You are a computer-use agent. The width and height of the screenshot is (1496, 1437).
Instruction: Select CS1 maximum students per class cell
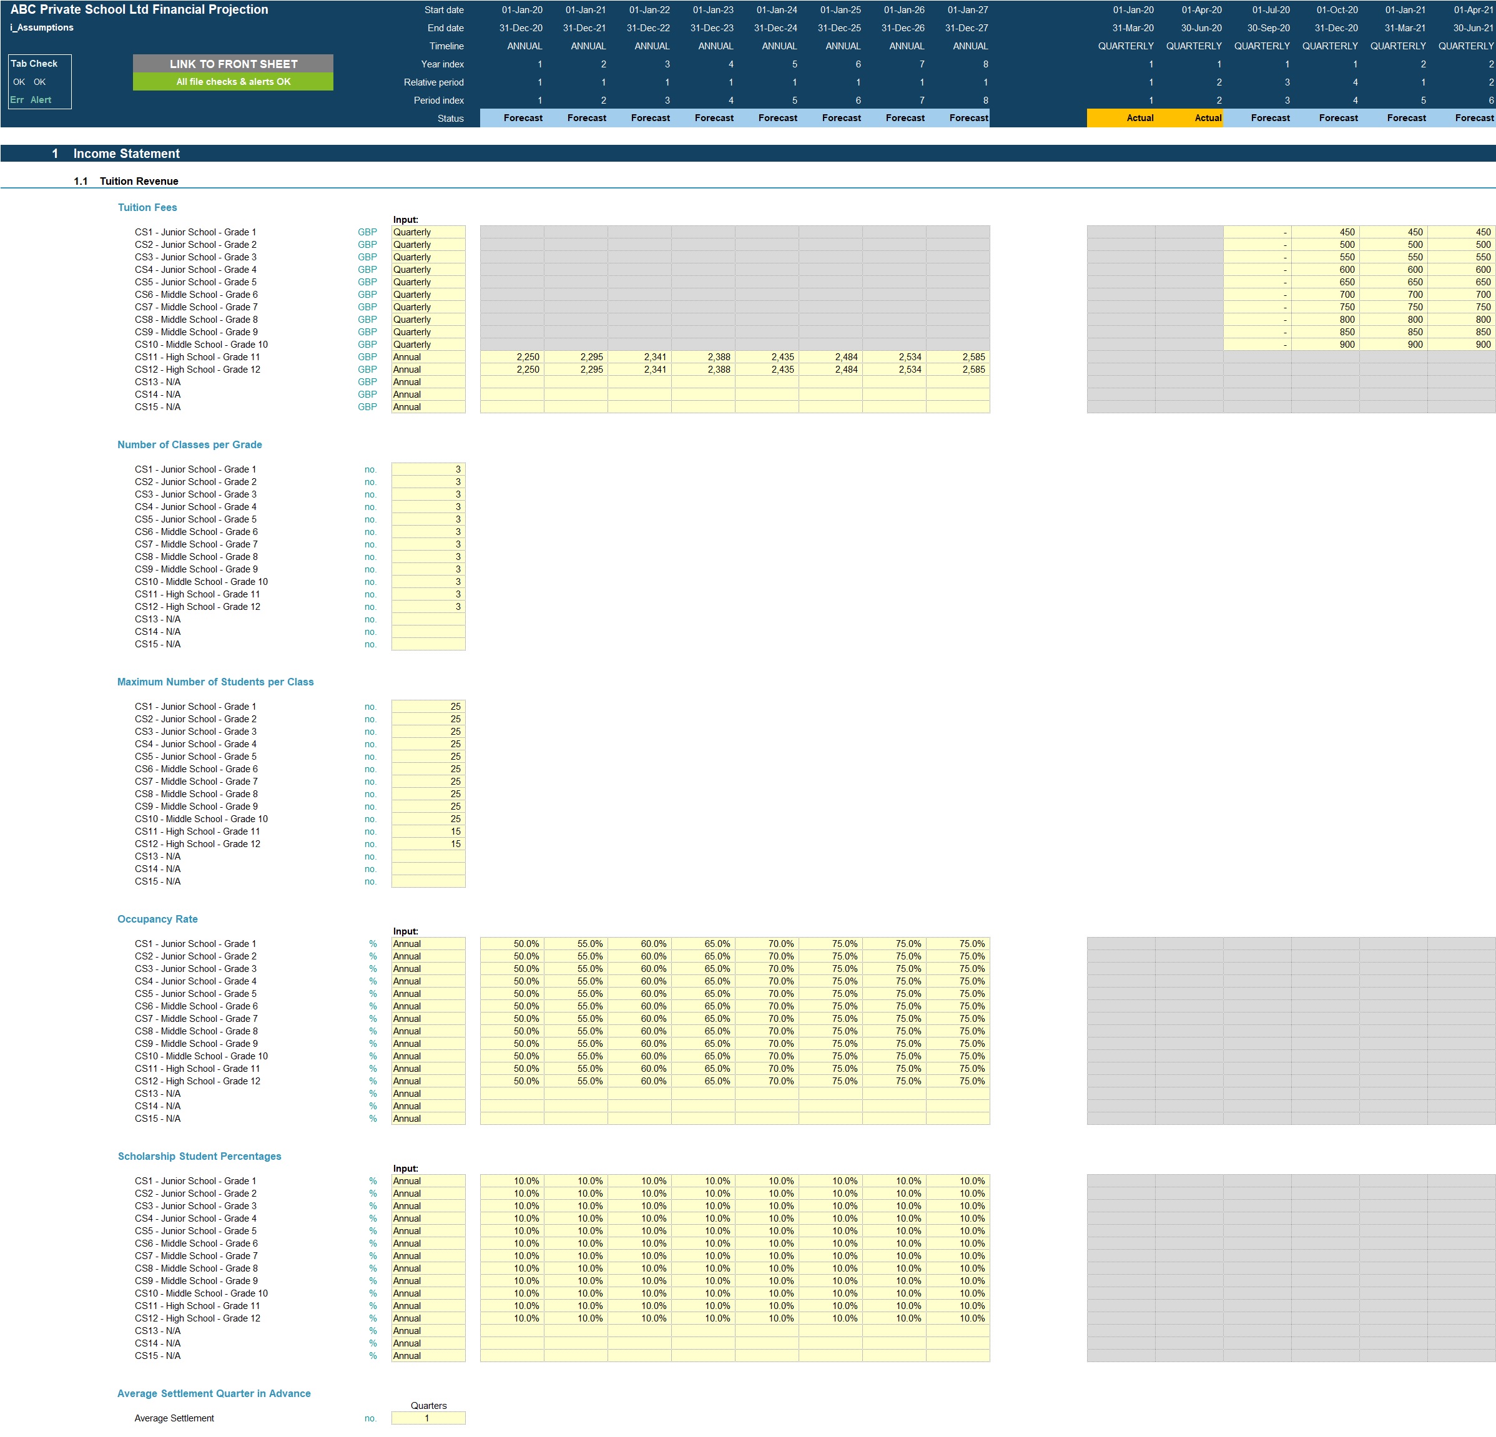tap(428, 707)
